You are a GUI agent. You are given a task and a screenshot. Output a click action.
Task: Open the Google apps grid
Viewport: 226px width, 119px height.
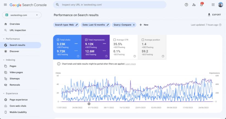[x=213, y=5]
